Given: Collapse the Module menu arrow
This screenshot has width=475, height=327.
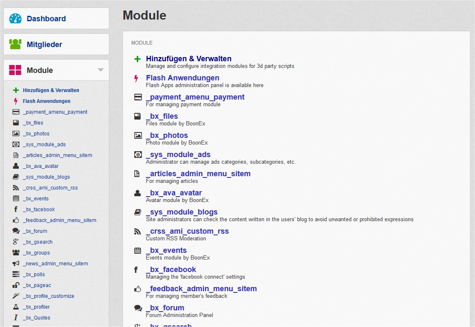Looking at the screenshot, I should tap(101, 70).
